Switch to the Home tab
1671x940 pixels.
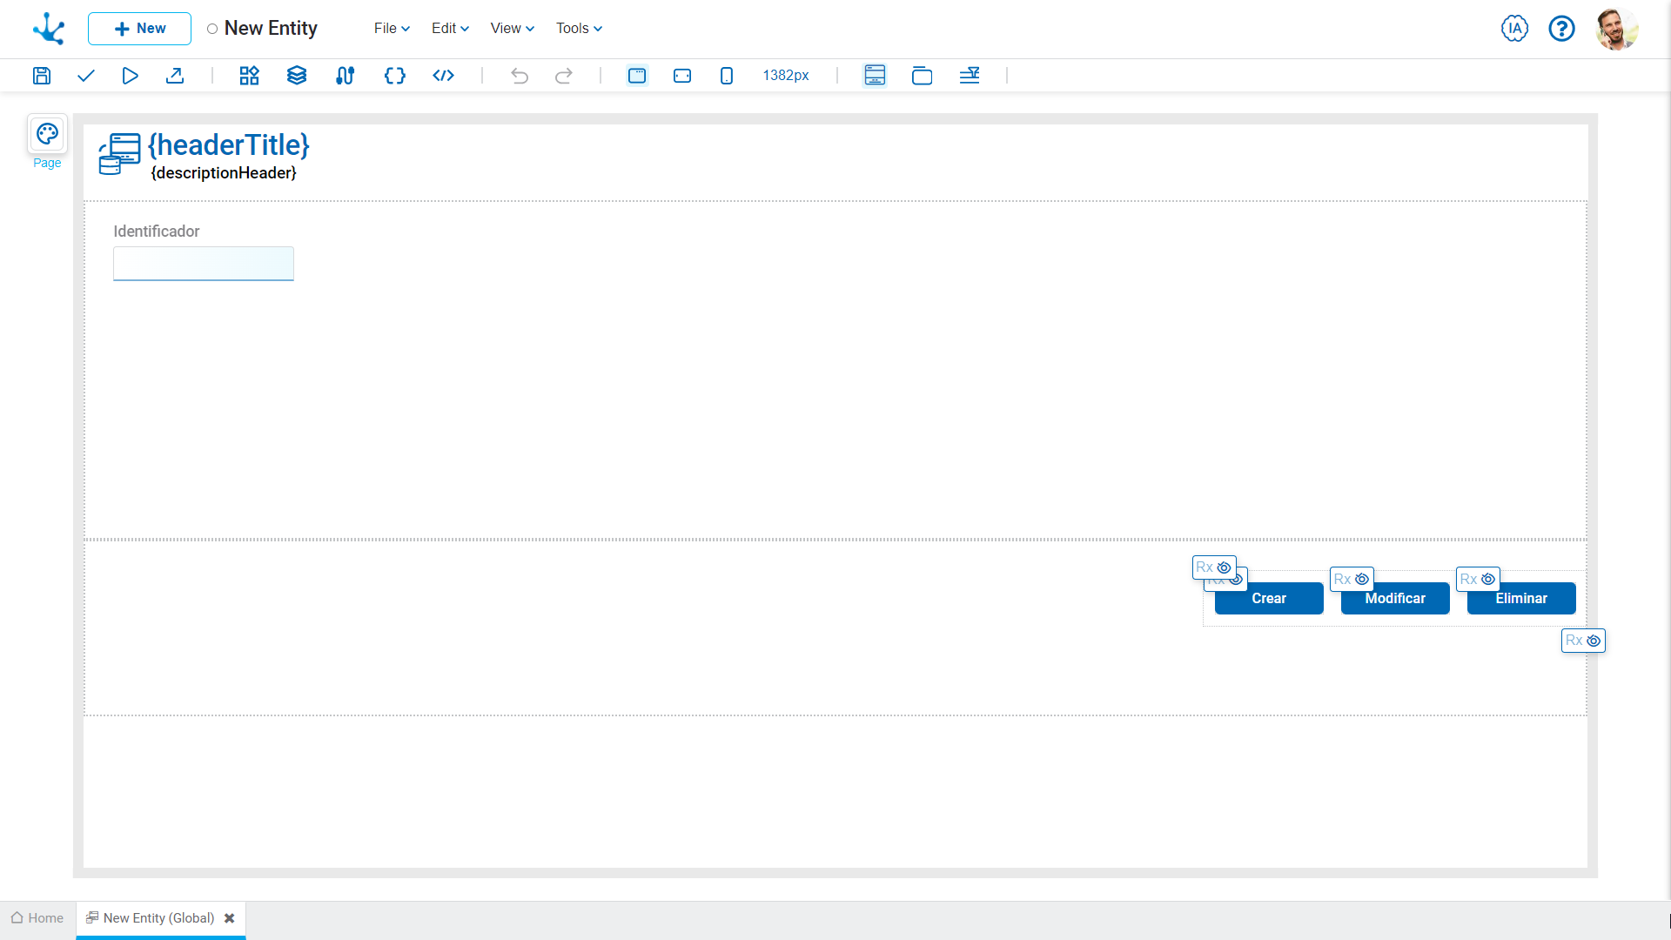[x=37, y=918]
